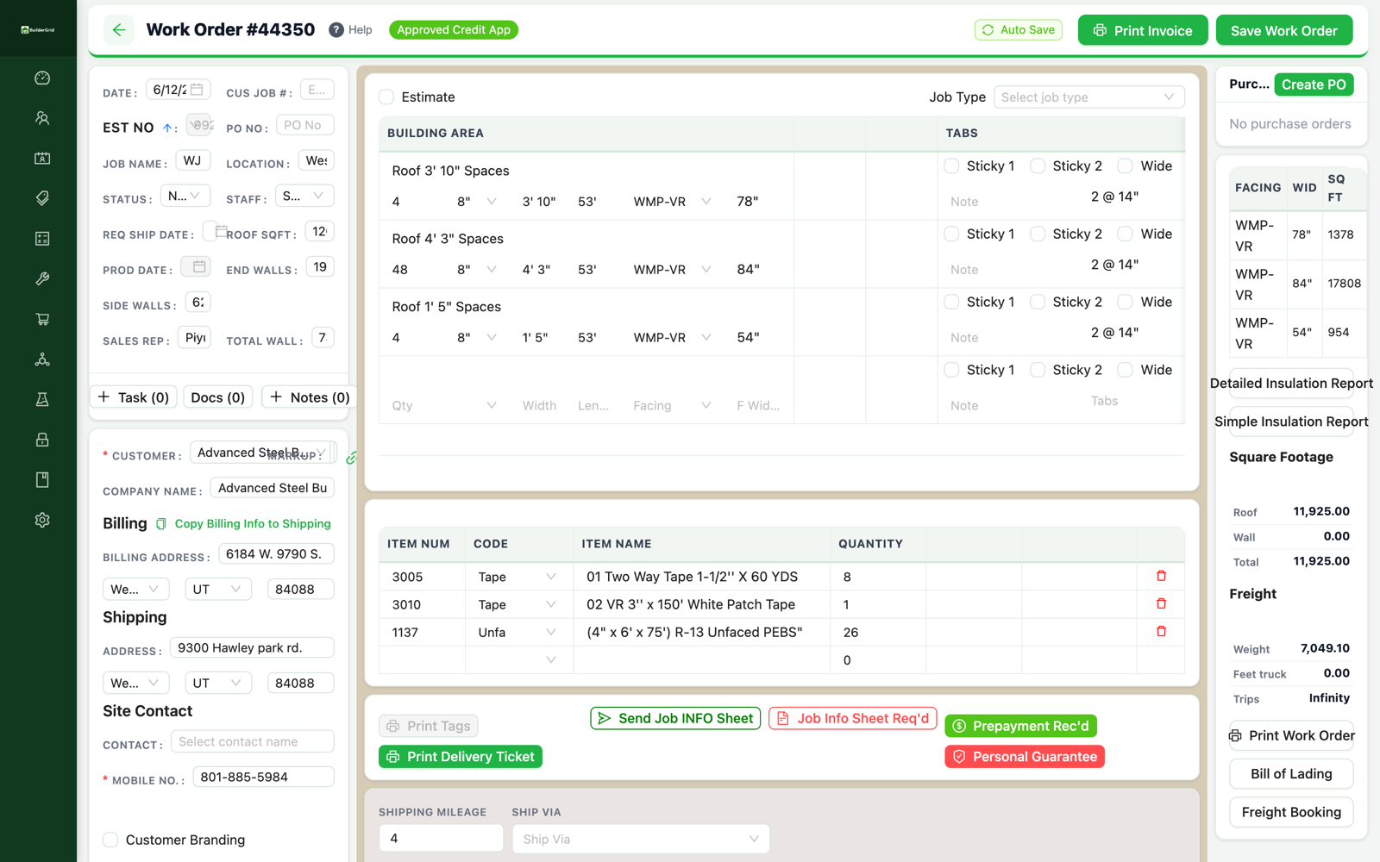Image resolution: width=1380 pixels, height=862 pixels.
Task: Check Sticky 1 for Roof 4' 3" Spaces
Action: coord(951,234)
